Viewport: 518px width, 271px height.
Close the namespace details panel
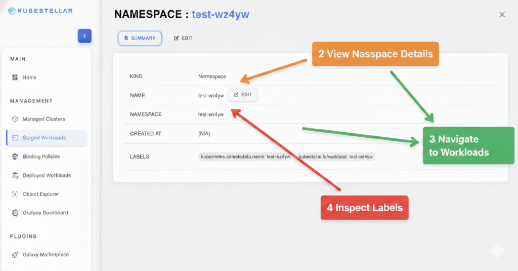502,15
